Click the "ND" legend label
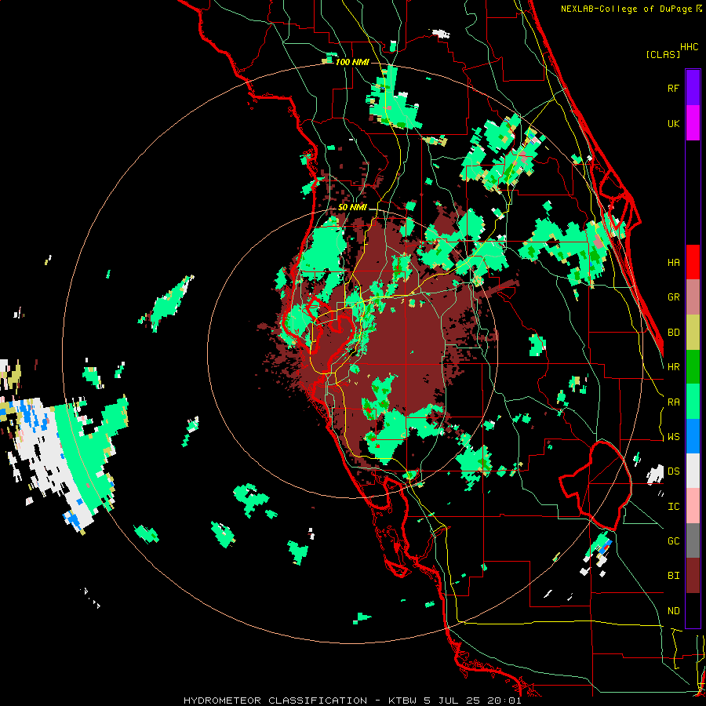This screenshot has width=706, height=706. pos(673,611)
